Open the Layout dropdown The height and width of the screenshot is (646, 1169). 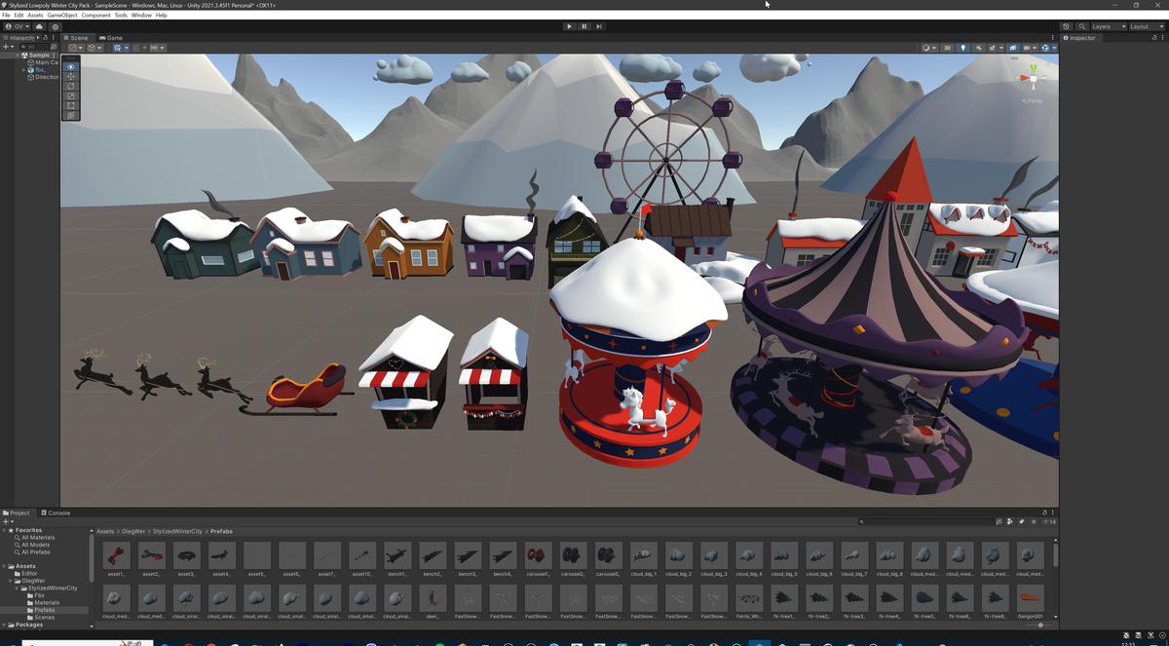1146,26
